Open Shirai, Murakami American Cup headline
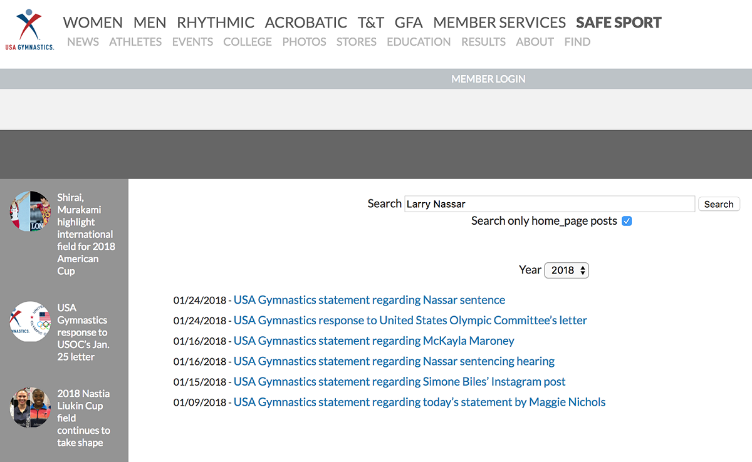The width and height of the screenshot is (752, 462). [86, 234]
